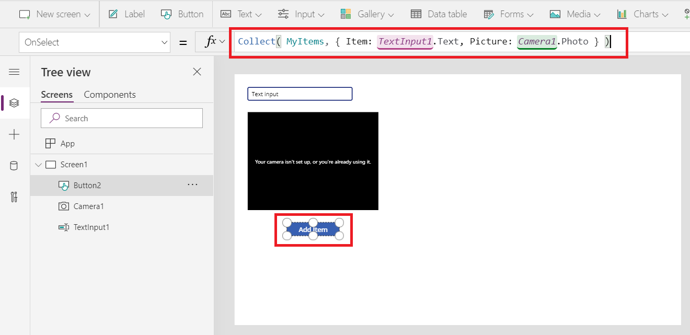
Task: Click the advanced tools icon in sidebar
Action: coord(14,197)
